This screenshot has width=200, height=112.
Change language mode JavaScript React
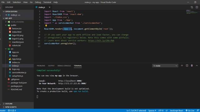[x=176, y=110]
